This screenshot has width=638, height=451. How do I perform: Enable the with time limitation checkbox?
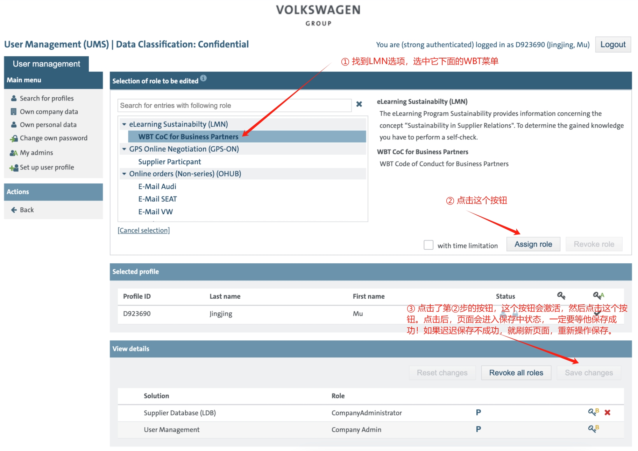(x=428, y=245)
